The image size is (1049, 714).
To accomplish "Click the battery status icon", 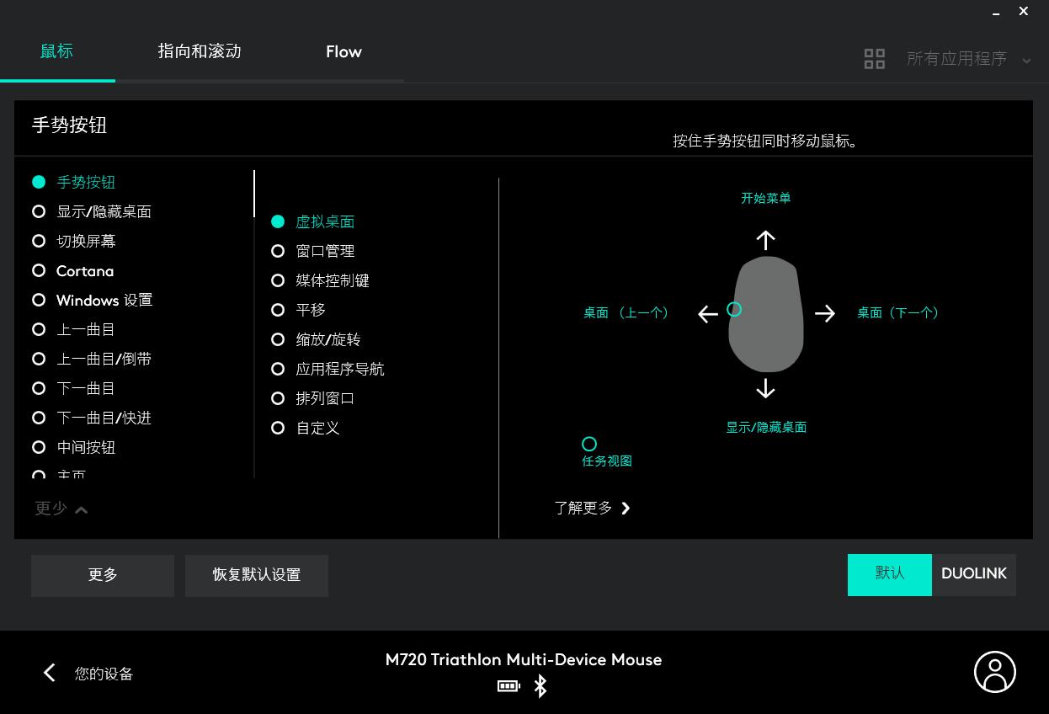I will click(509, 686).
